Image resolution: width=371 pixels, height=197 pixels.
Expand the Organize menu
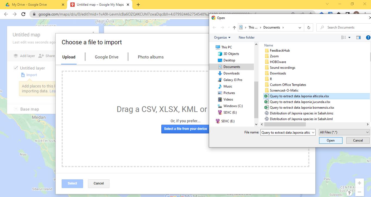point(222,38)
